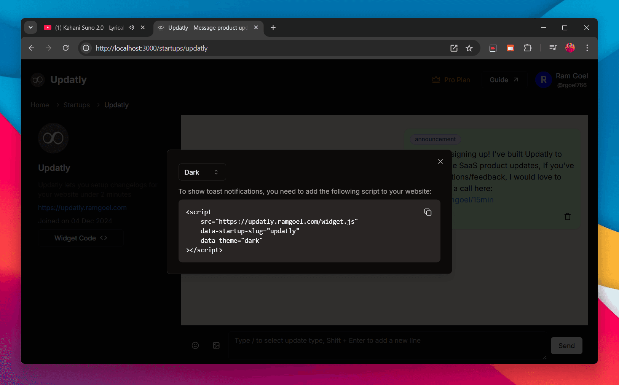Open the Chrome profile avatar
The height and width of the screenshot is (385, 619).
coord(570,48)
